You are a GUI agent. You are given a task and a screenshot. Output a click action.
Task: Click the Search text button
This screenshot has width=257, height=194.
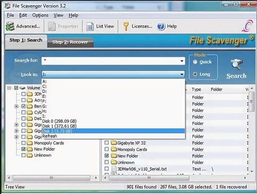tap(236, 76)
